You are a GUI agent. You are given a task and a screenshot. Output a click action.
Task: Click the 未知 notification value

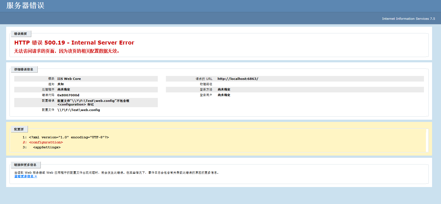click(x=60, y=84)
